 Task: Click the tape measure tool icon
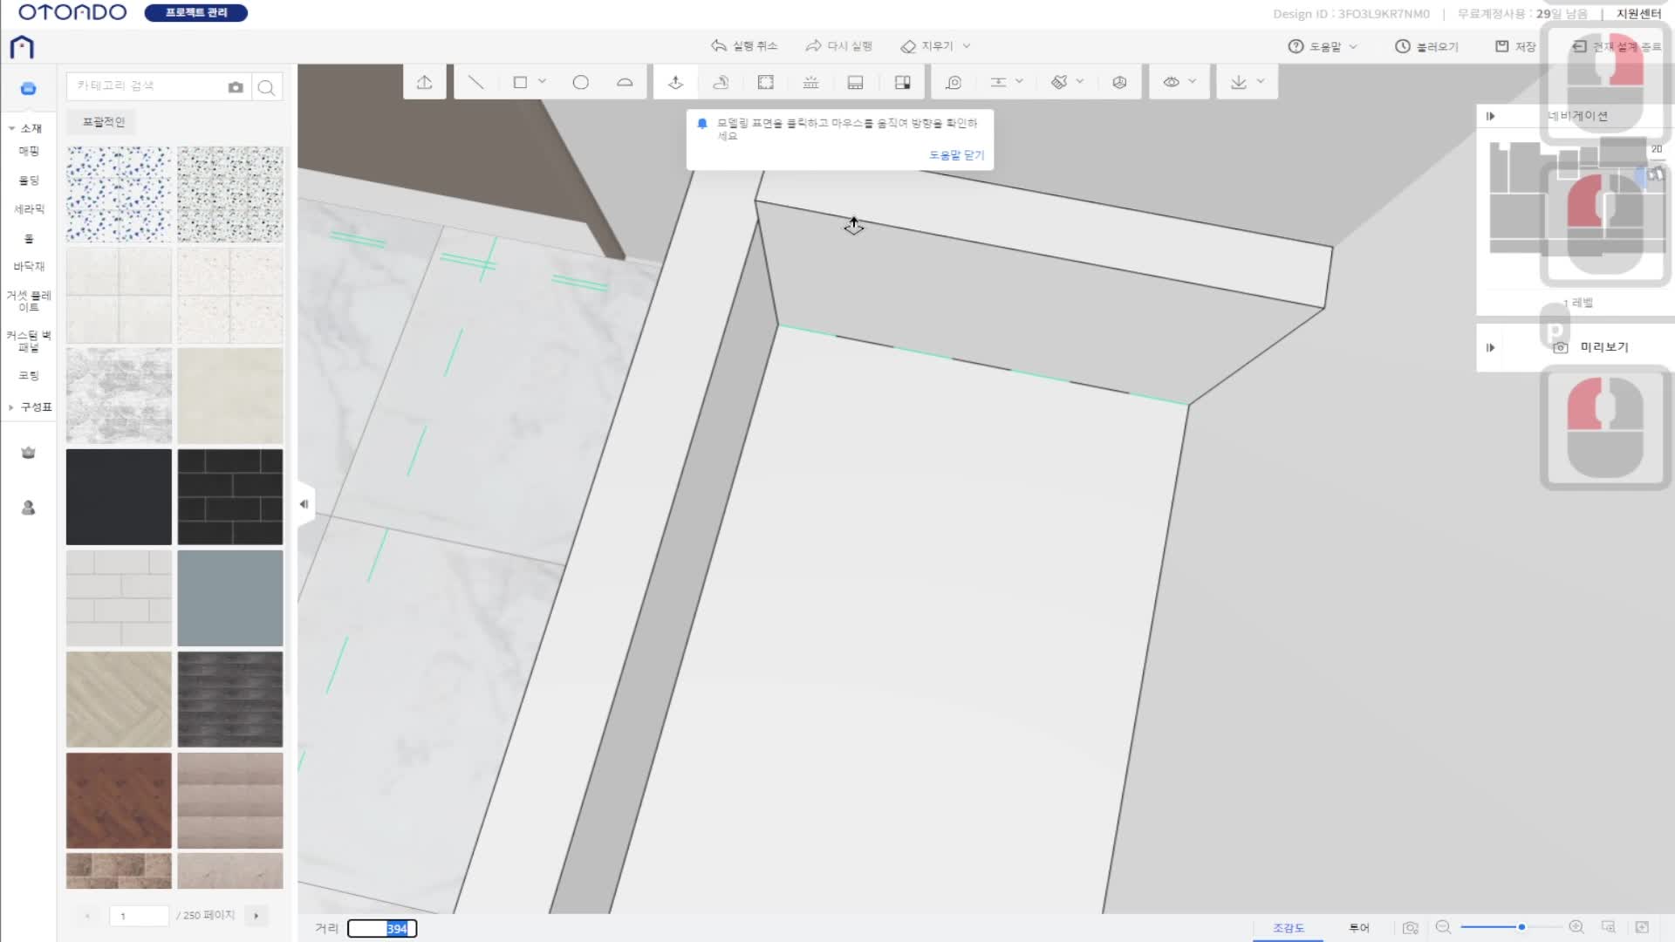954,82
